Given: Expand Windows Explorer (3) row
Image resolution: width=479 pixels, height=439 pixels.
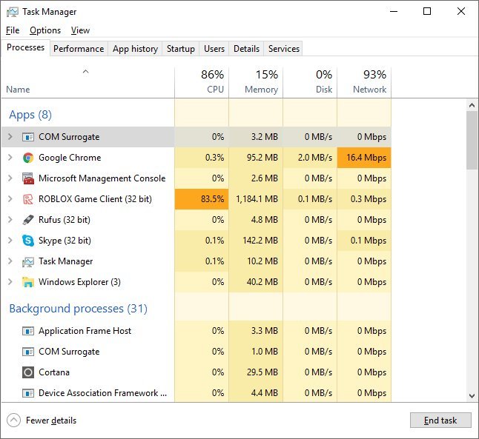Looking at the screenshot, I should [10, 282].
